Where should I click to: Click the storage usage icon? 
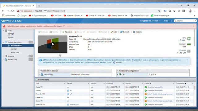coord(189,51)
